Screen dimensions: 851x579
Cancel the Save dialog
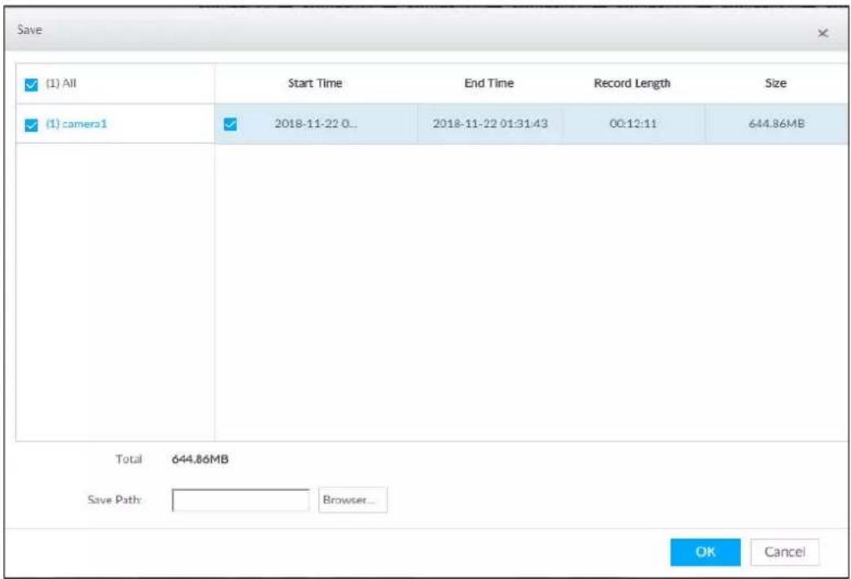click(784, 552)
